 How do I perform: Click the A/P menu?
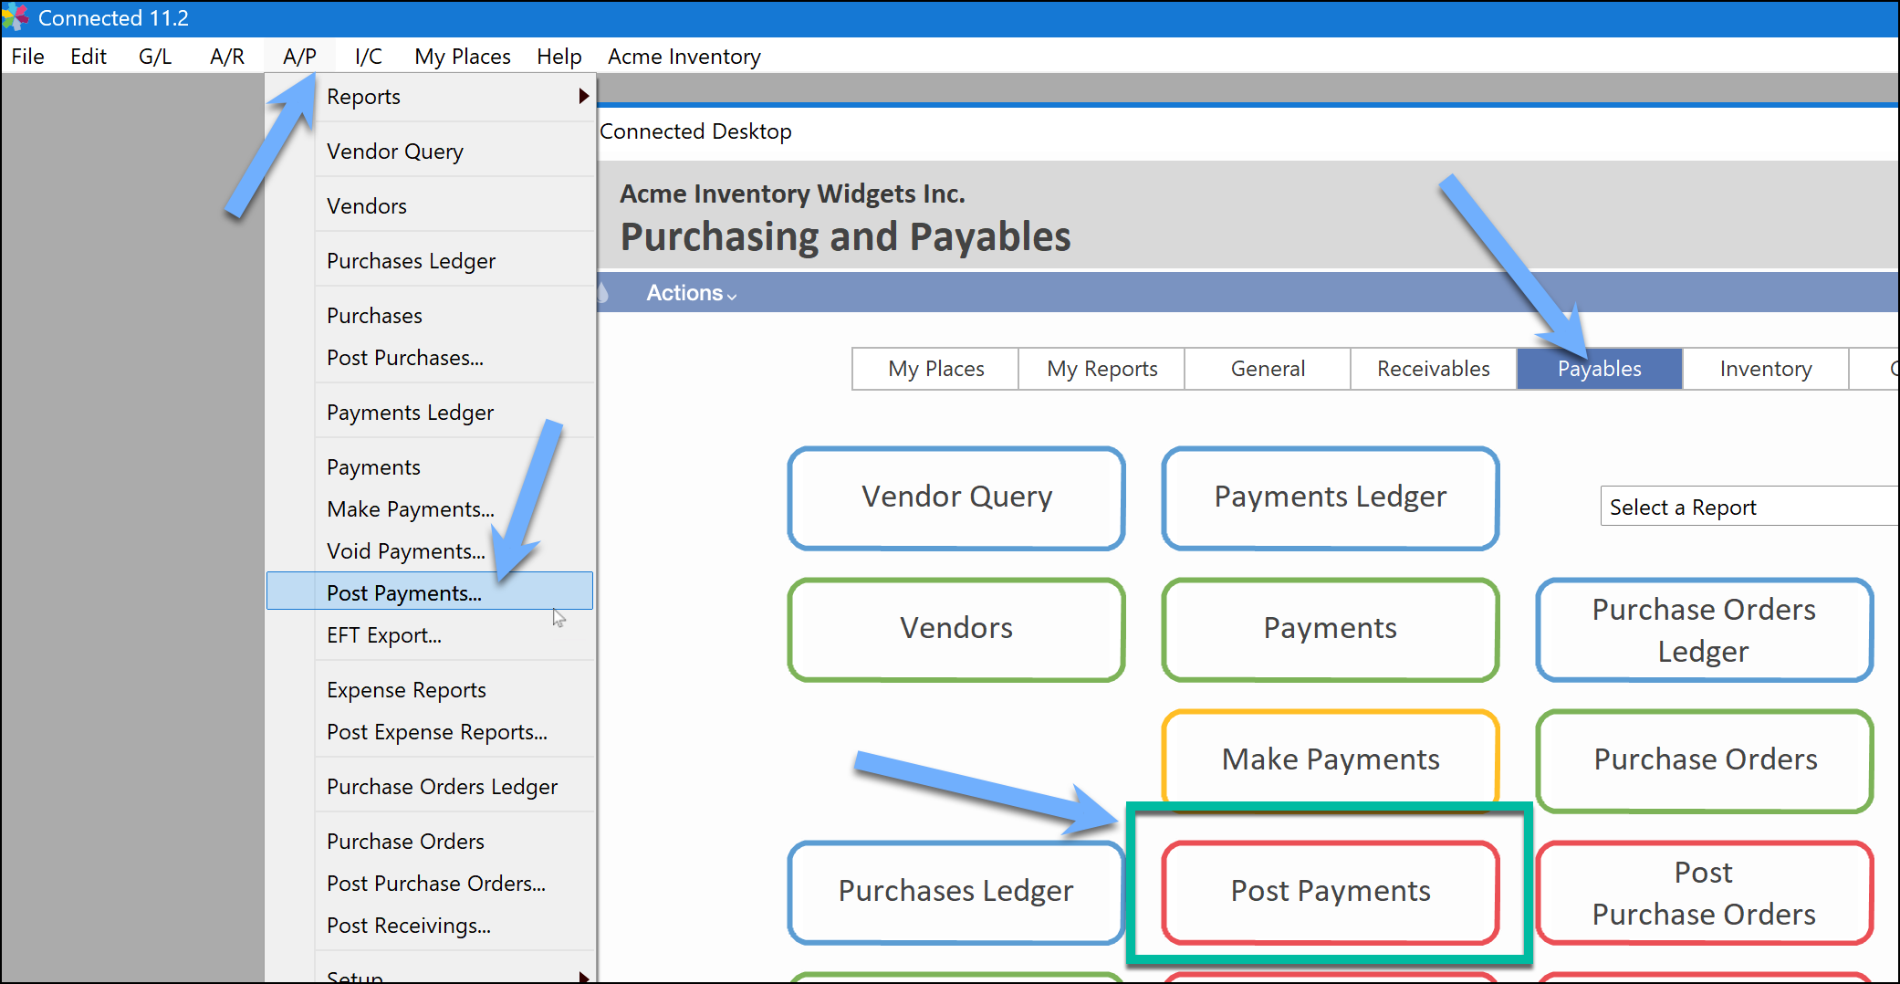(x=299, y=57)
